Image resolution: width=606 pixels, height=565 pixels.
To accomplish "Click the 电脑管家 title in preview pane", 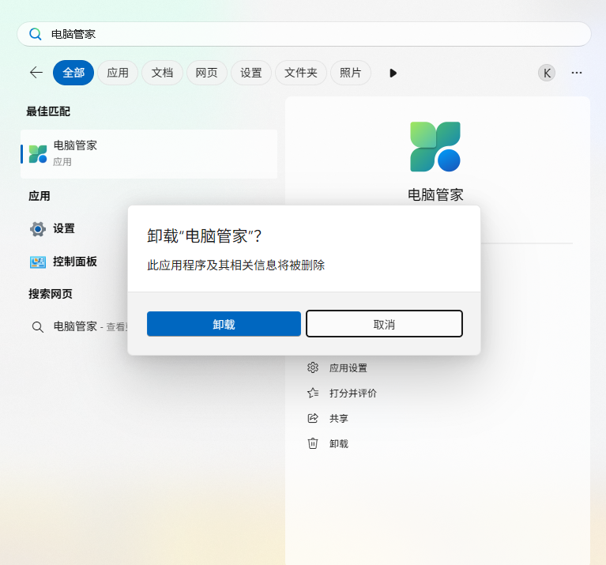I will point(435,194).
